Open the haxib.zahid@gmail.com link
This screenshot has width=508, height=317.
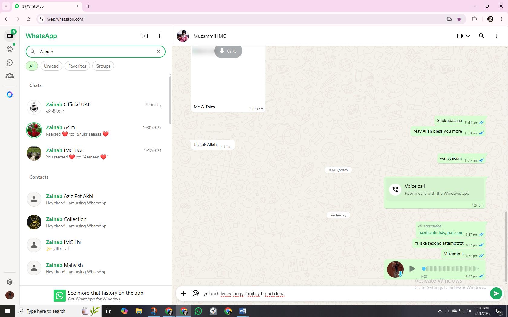pos(441,232)
